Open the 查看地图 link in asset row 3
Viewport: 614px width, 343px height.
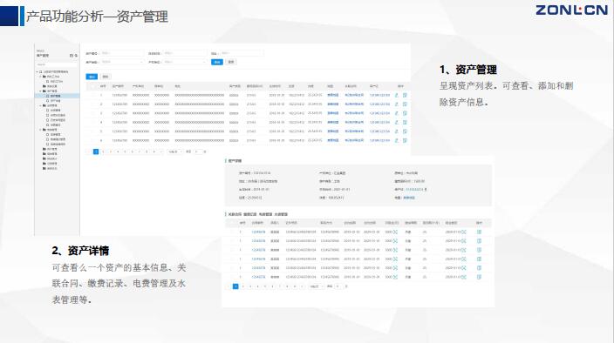click(333, 113)
